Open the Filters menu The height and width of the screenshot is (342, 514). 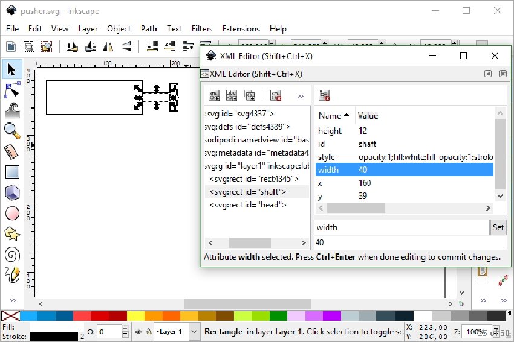pyautogui.click(x=201, y=29)
